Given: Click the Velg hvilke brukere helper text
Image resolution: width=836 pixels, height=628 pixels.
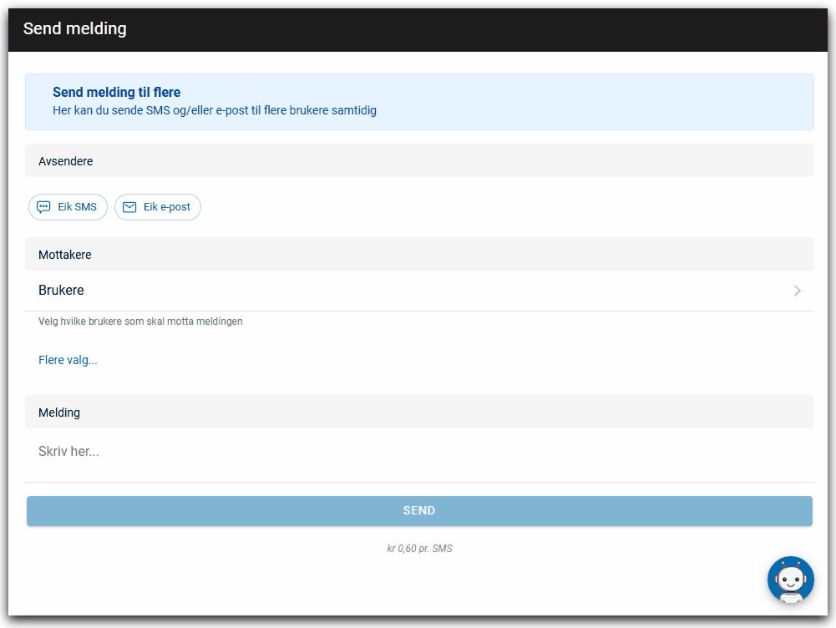Looking at the screenshot, I should [140, 322].
